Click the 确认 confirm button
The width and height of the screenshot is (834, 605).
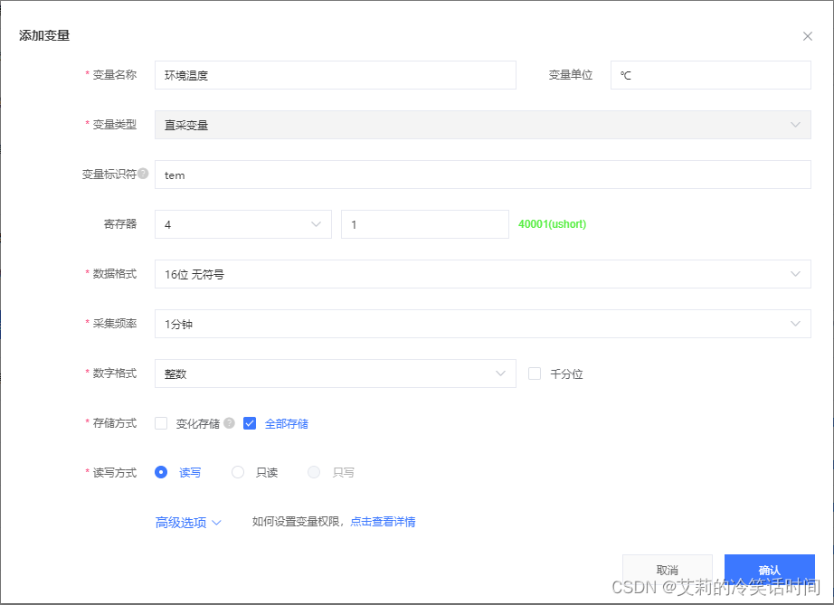coord(769,570)
